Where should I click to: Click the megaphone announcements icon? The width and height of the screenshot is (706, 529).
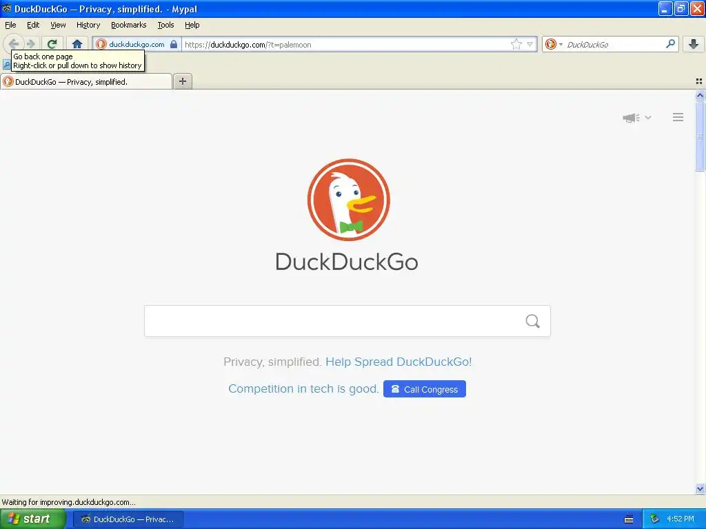(x=631, y=118)
